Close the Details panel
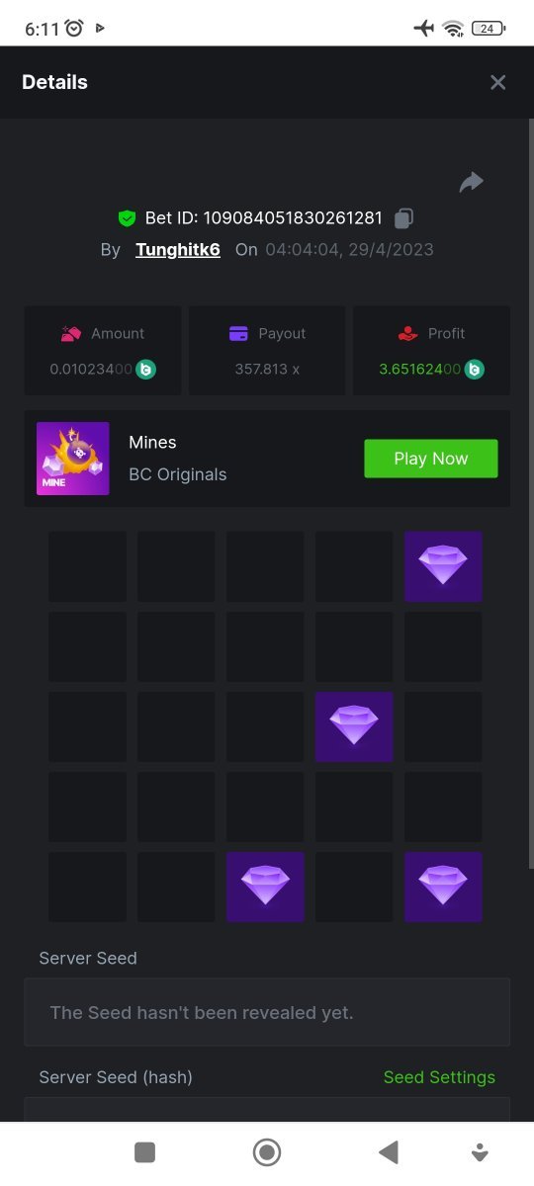This screenshot has width=534, height=1186. (x=498, y=82)
